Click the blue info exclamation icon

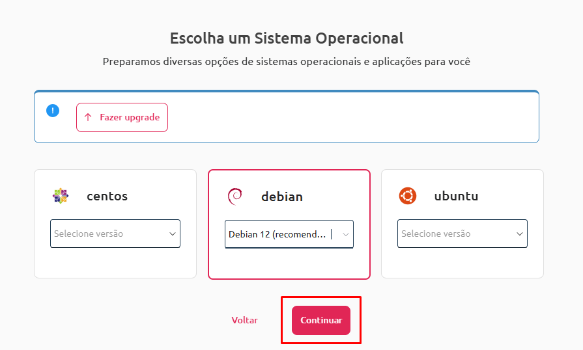coord(53,111)
